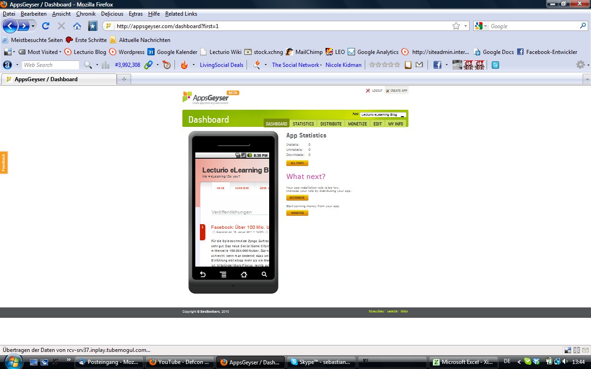Open the Lecturio Blog bookmark
The height and width of the screenshot is (369, 591).
pyautogui.click(x=85, y=52)
